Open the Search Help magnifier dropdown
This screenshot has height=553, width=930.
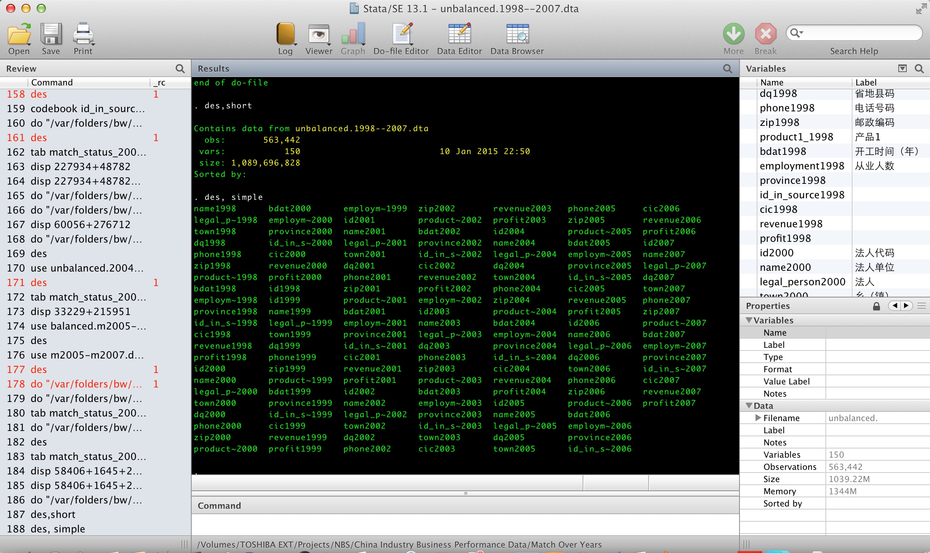pyautogui.click(x=796, y=33)
